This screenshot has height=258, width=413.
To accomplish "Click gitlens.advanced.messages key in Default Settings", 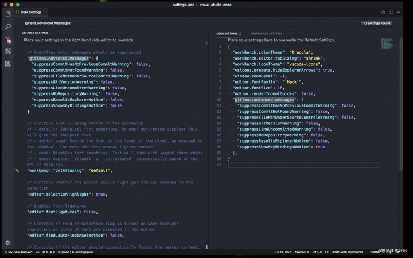I will click(x=59, y=58).
